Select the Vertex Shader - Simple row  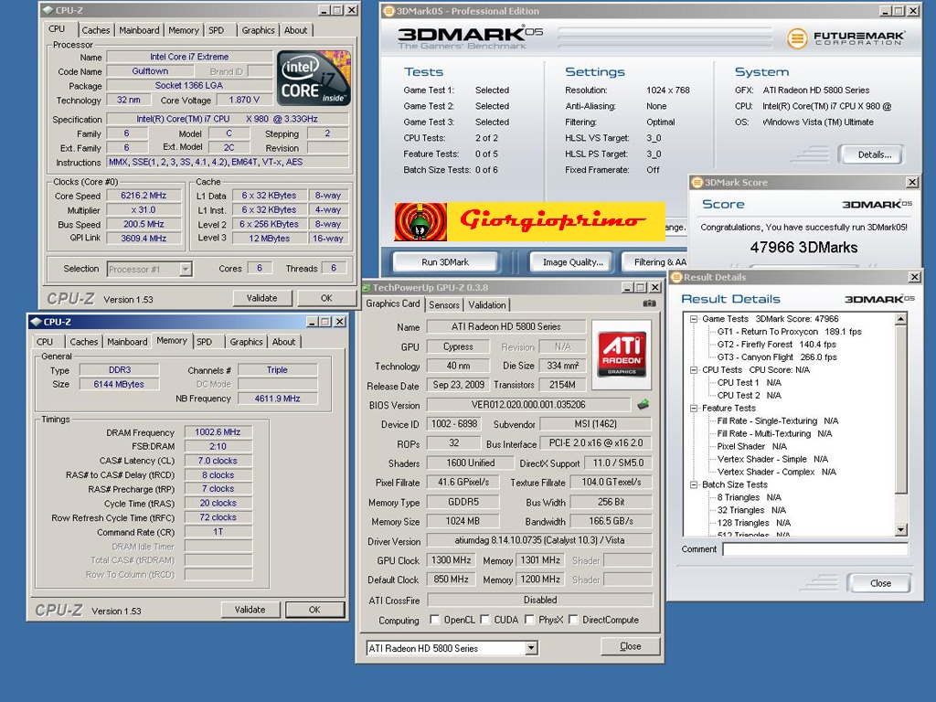772,459
